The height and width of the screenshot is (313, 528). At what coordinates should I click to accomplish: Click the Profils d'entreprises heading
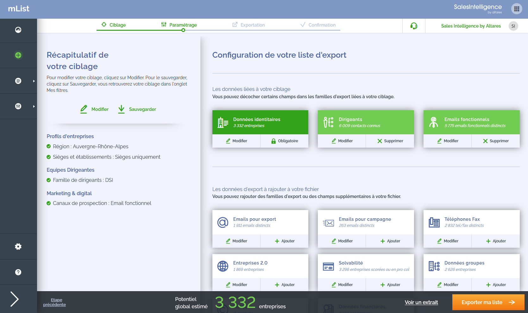pyautogui.click(x=70, y=136)
